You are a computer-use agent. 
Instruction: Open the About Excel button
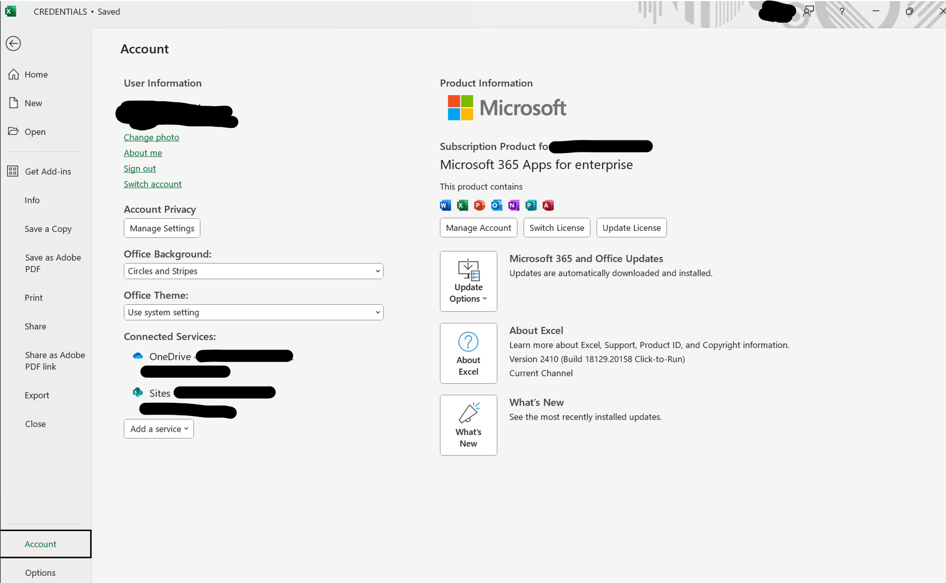[469, 353]
